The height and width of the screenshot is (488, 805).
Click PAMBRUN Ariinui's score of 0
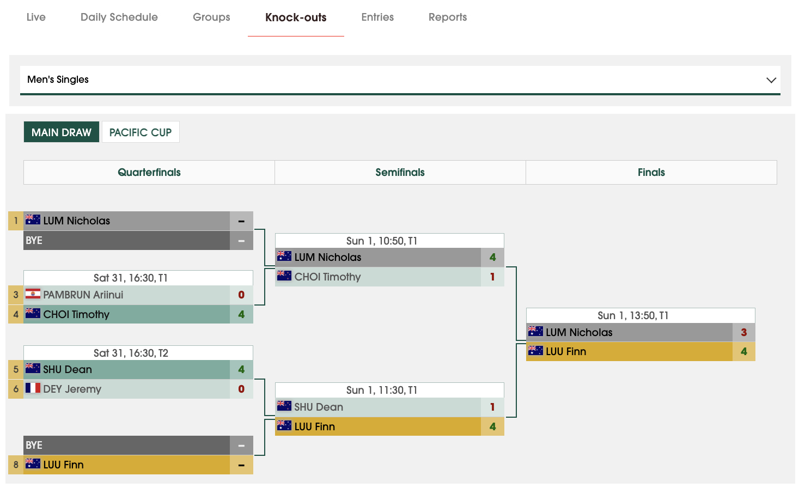tap(241, 295)
